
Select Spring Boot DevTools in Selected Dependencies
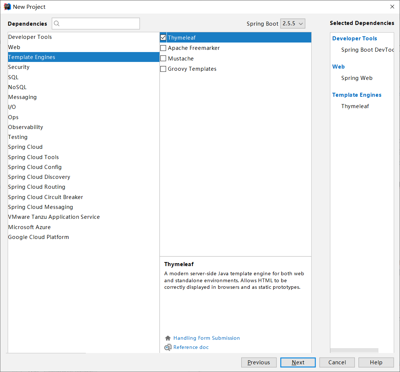tap(368, 50)
